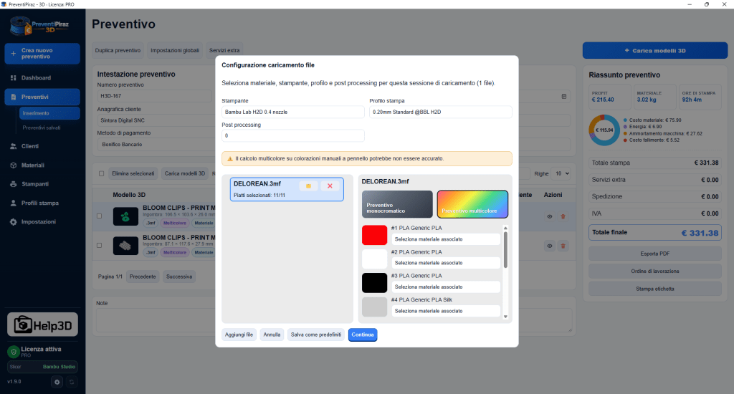Open Servizi extra

tap(224, 51)
